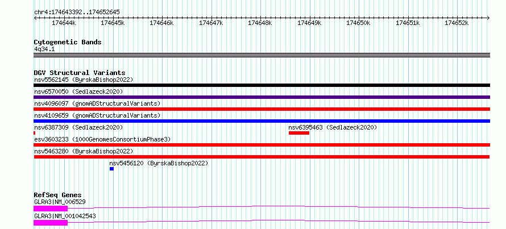The height and width of the screenshot is (229, 506).
Task: Click the 4q34.1 band label
Action: 44,49
